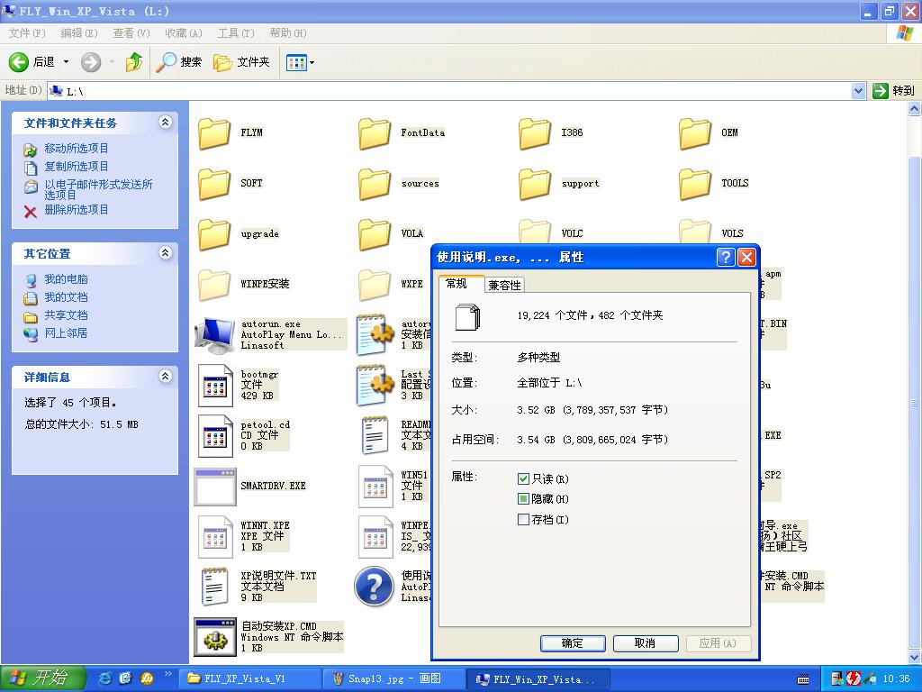Switch to Snap13.jpg 画图 taskbar window

pyautogui.click(x=394, y=679)
